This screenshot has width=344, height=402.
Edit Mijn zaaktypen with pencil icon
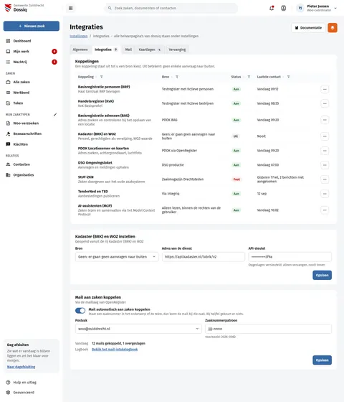(x=55, y=115)
